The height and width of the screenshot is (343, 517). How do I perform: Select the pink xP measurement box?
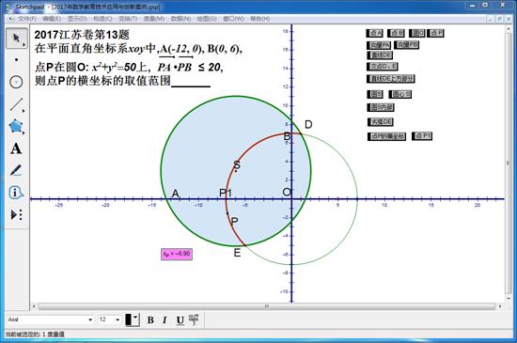click(177, 254)
